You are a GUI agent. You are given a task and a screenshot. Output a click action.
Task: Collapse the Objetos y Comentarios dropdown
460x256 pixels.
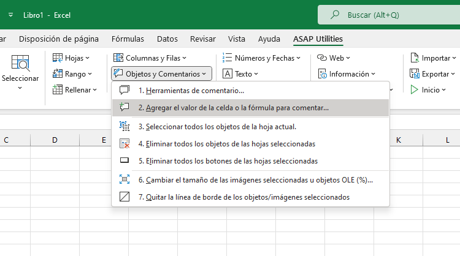pos(204,74)
